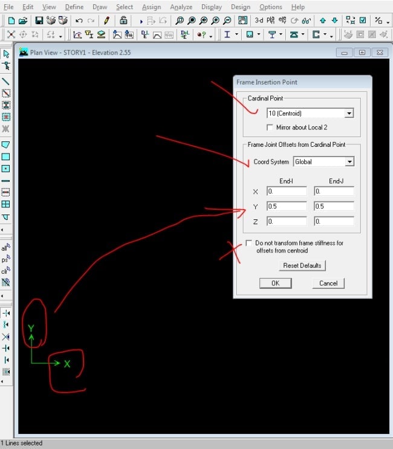This screenshot has width=393, height=449.
Task: Click the rubber band zoom magnifier icon
Action: point(180,21)
